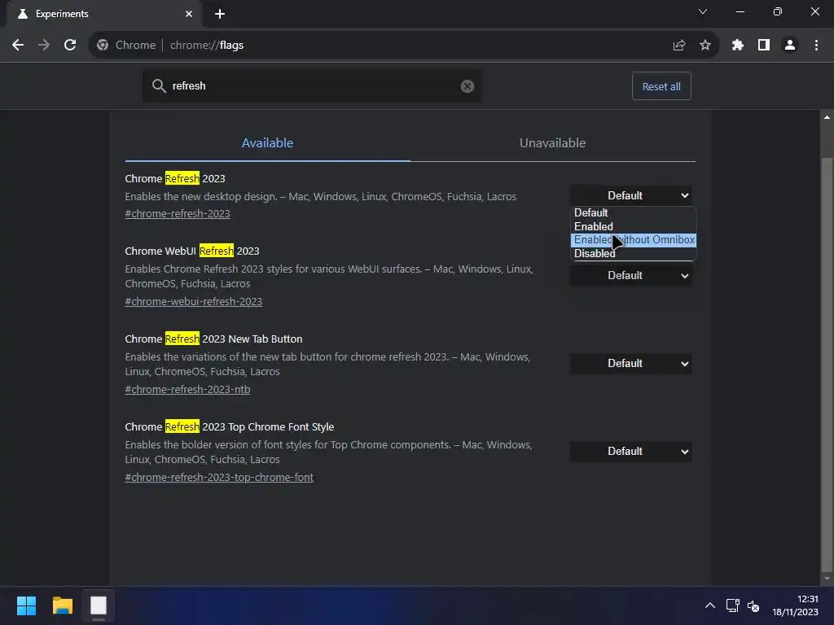Click the muted volume tray icon

(x=753, y=605)
